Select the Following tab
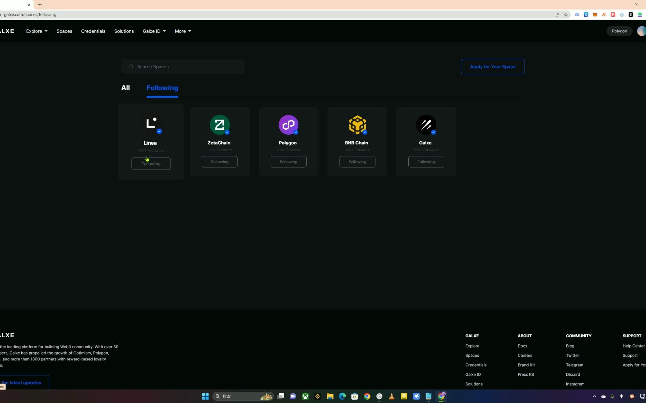 pos(162,88)
